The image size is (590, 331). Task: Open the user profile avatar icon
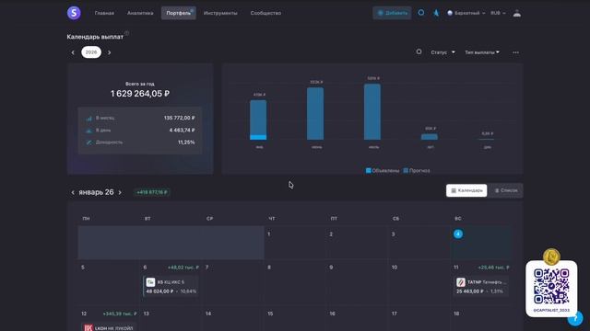click(517, 13)
